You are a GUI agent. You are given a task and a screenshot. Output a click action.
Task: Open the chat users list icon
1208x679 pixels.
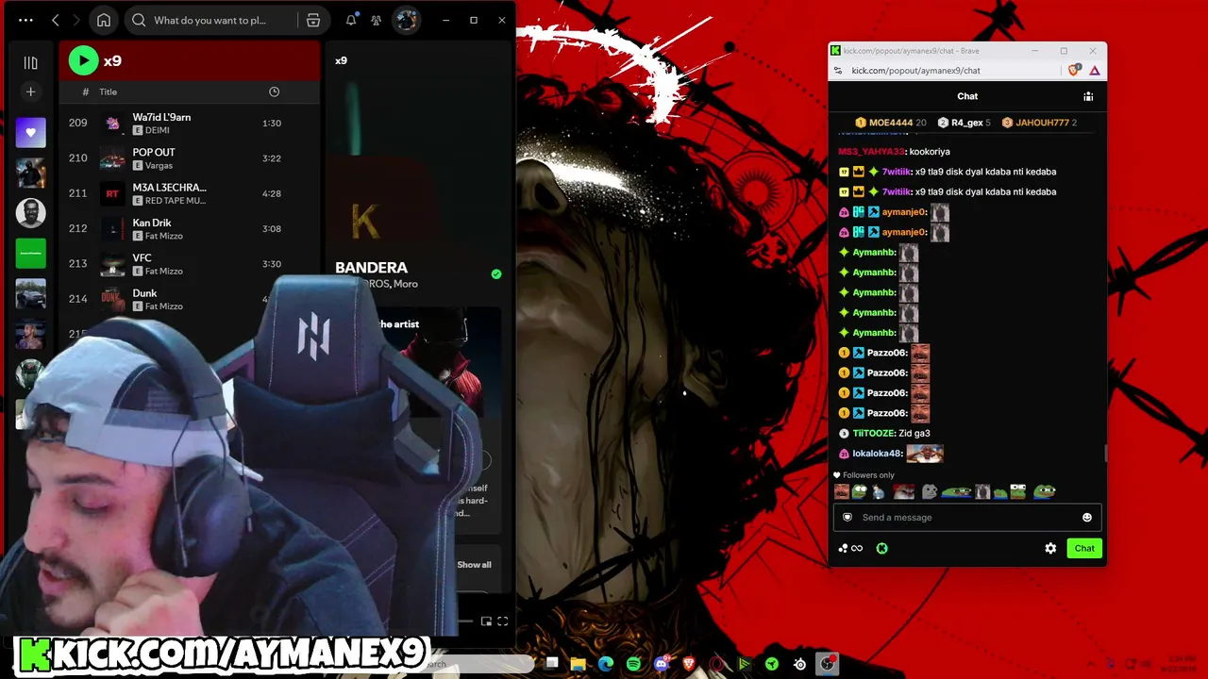click(1088, 96)
